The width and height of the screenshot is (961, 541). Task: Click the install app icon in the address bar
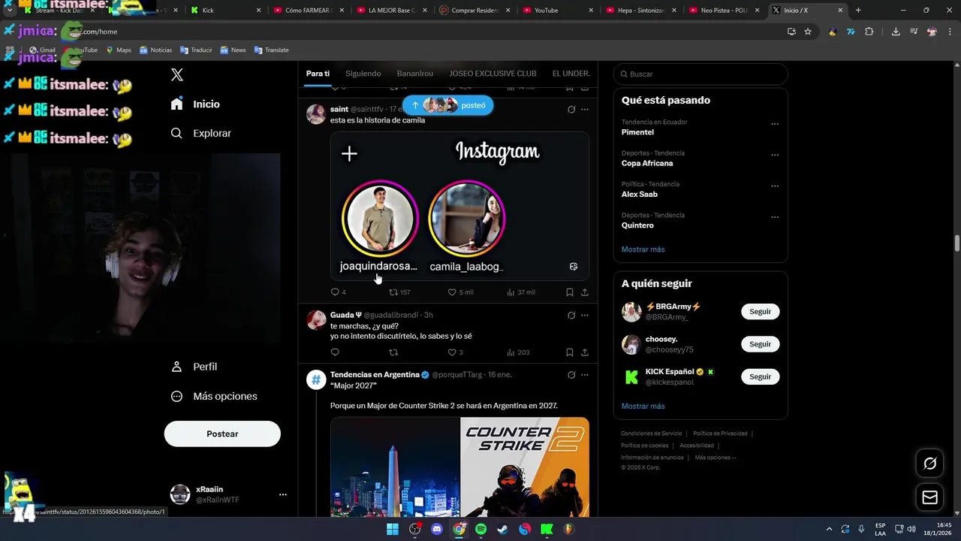791,32
